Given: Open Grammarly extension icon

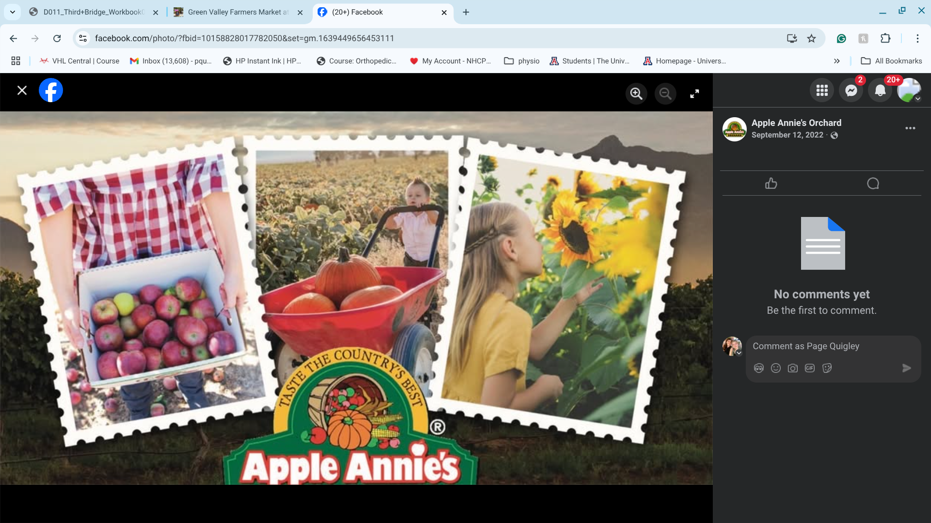Looking at the screenshot, I should 841,38.
